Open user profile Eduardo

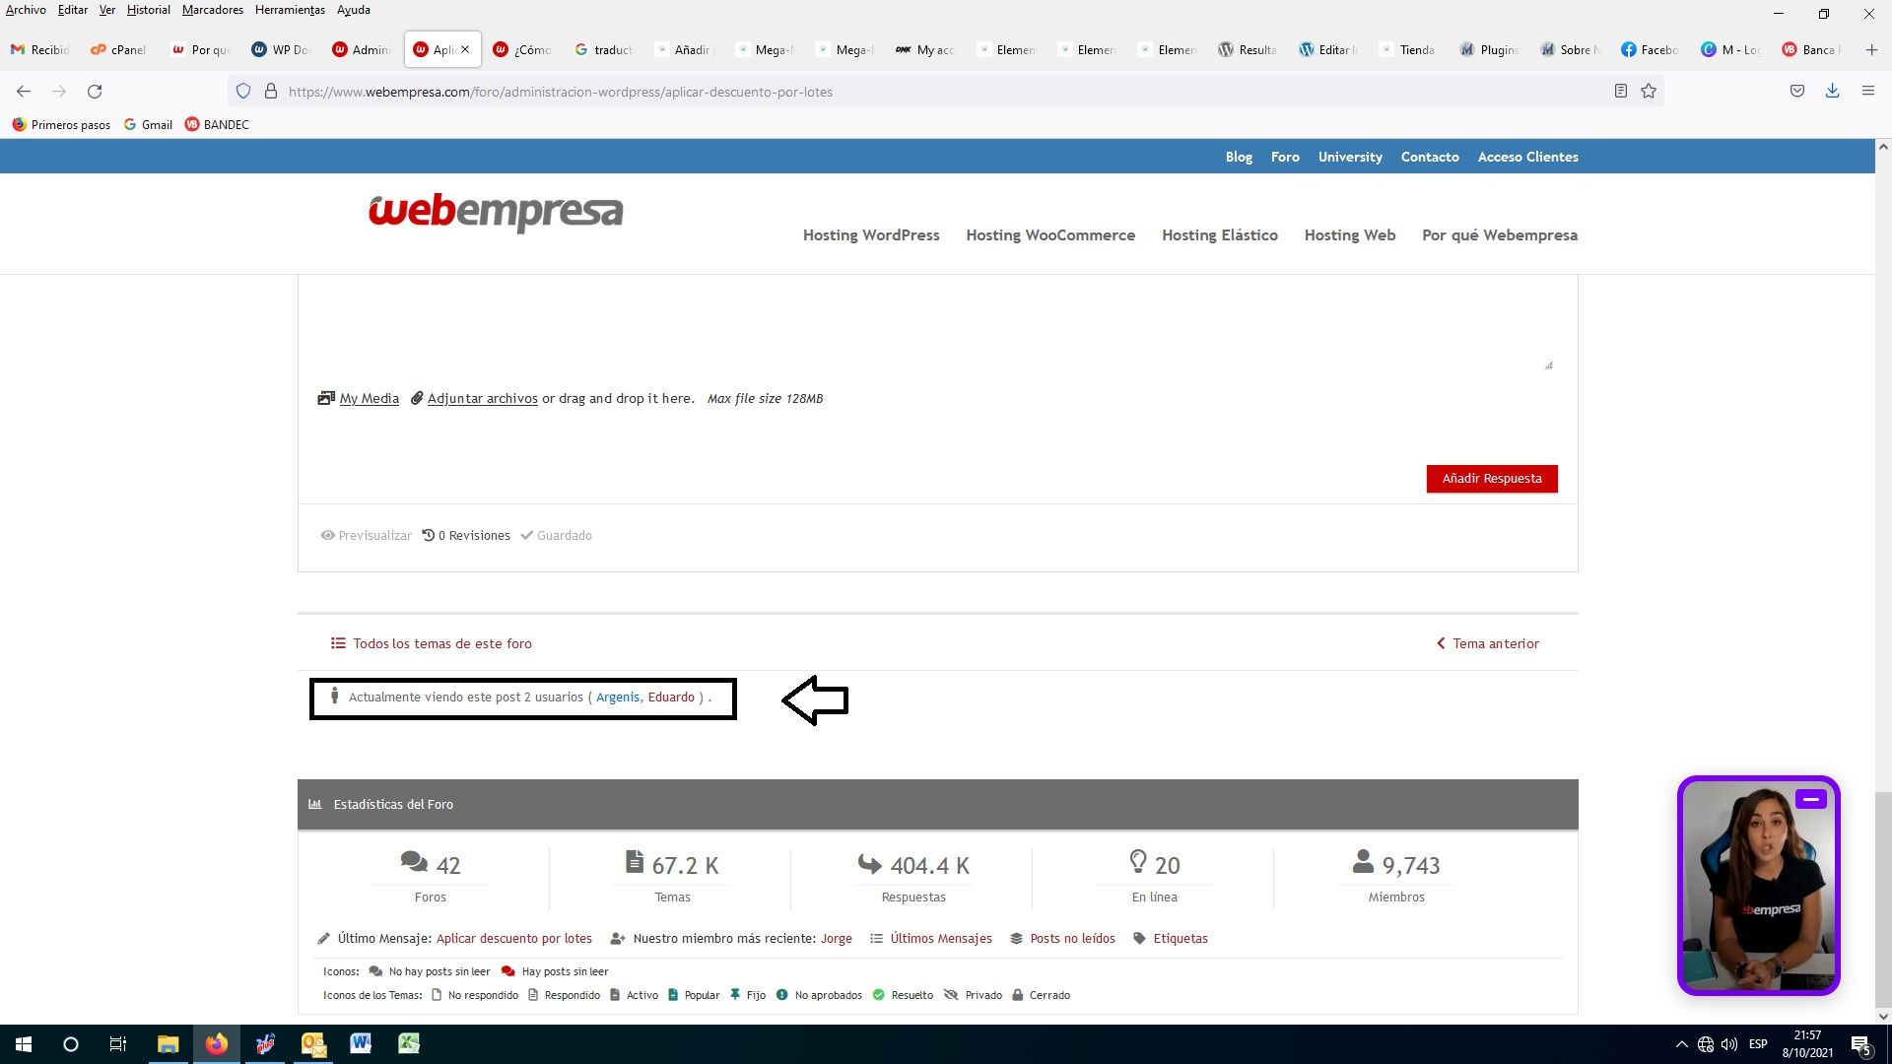(671, 697)
